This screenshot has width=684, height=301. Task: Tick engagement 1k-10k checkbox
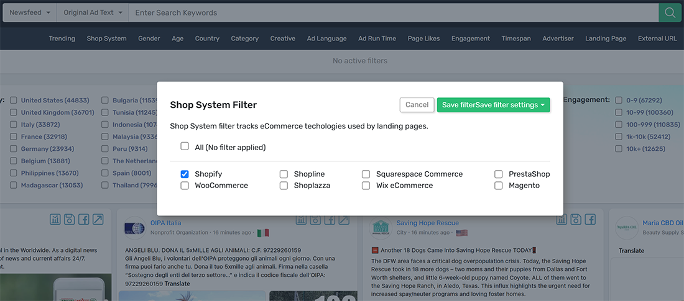click(x=619, y=137)
